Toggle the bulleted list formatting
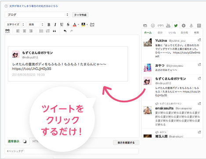The image size is (206, 159). pos(41,31)
